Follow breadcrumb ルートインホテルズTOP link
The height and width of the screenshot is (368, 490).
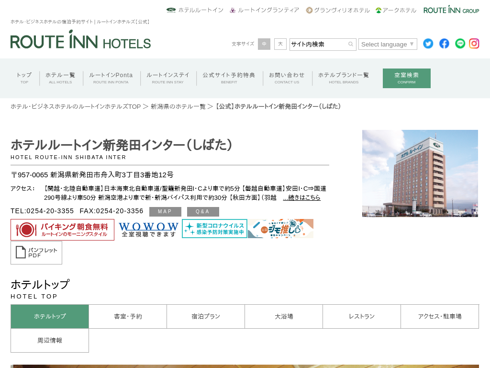click(x=76, y=106)
